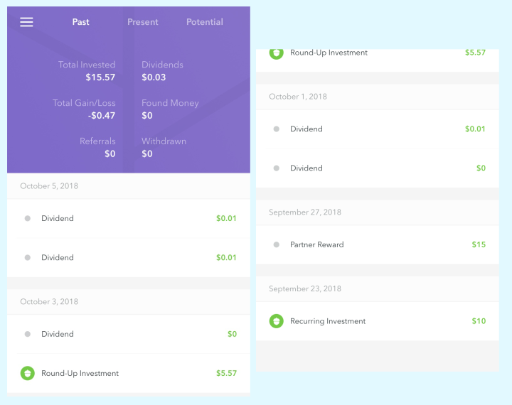Select the $0 value under Found Money

tap(147, 116)
